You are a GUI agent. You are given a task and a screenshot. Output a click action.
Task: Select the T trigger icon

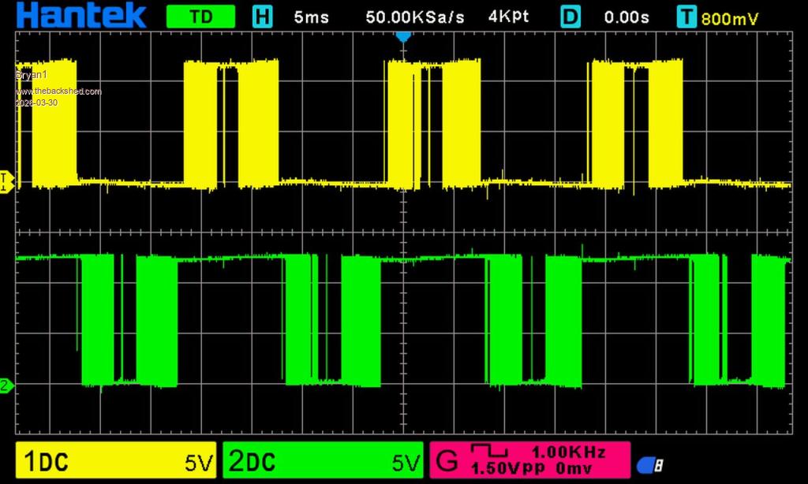687,17
